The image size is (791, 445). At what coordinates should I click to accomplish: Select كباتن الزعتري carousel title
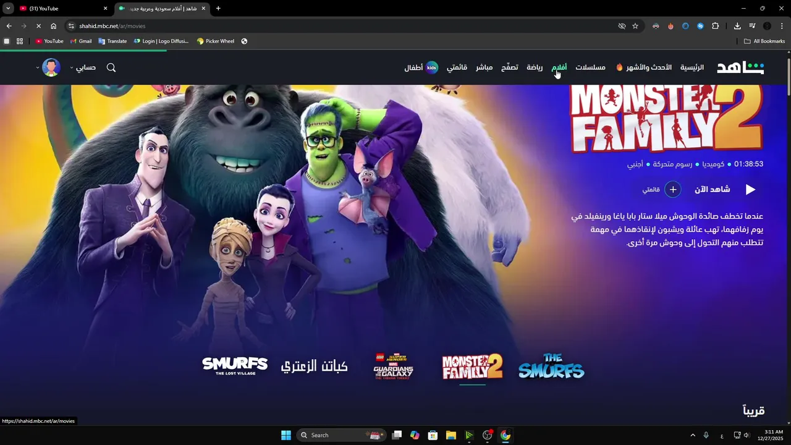315,366
